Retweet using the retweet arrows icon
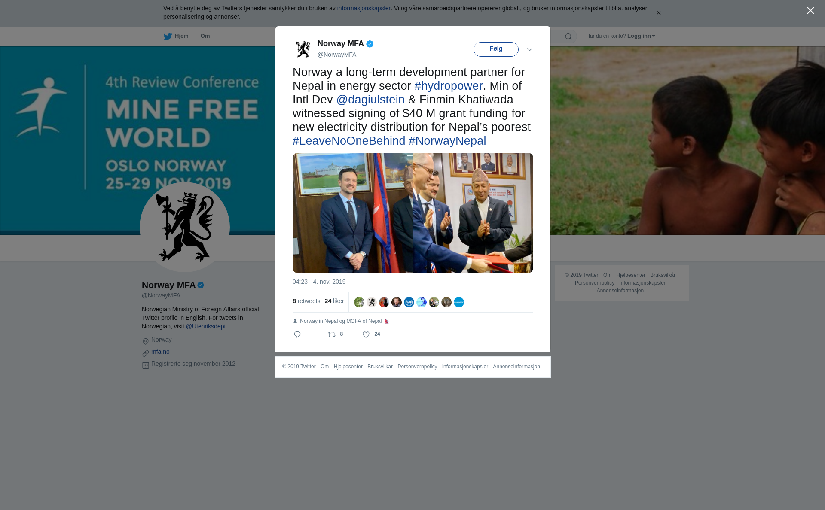Image resolution: width=825 pixels, height=510 pixels. (x=332, y=334)
